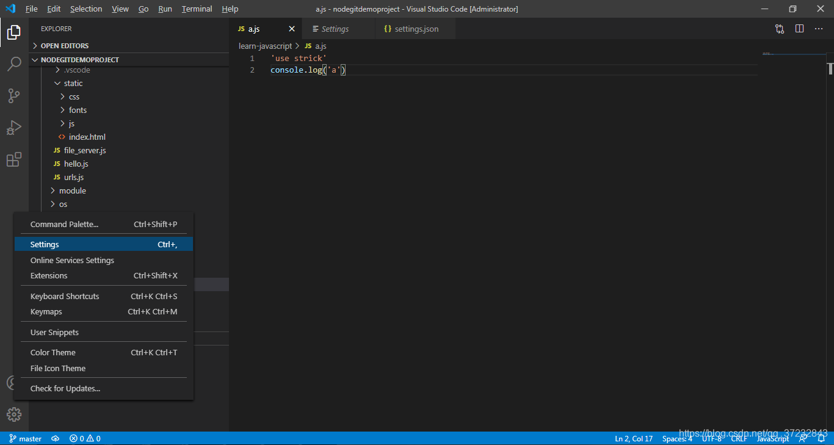The height and width of the screenshot is (445, 834).
Task: Choose Keymaps from the menu
Action: 104,311
